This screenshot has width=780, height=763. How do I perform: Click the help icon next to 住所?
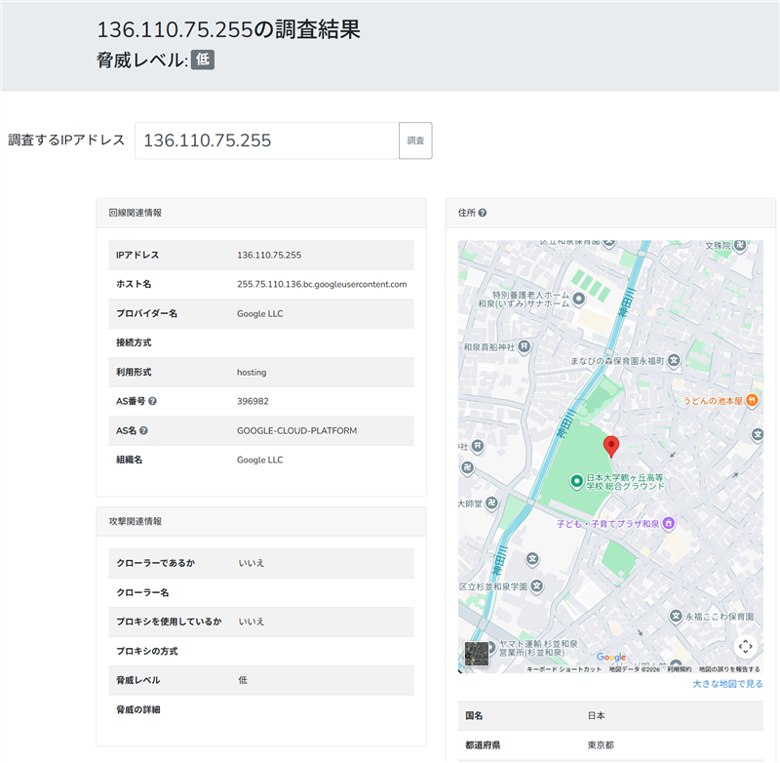tap(483, 213)
